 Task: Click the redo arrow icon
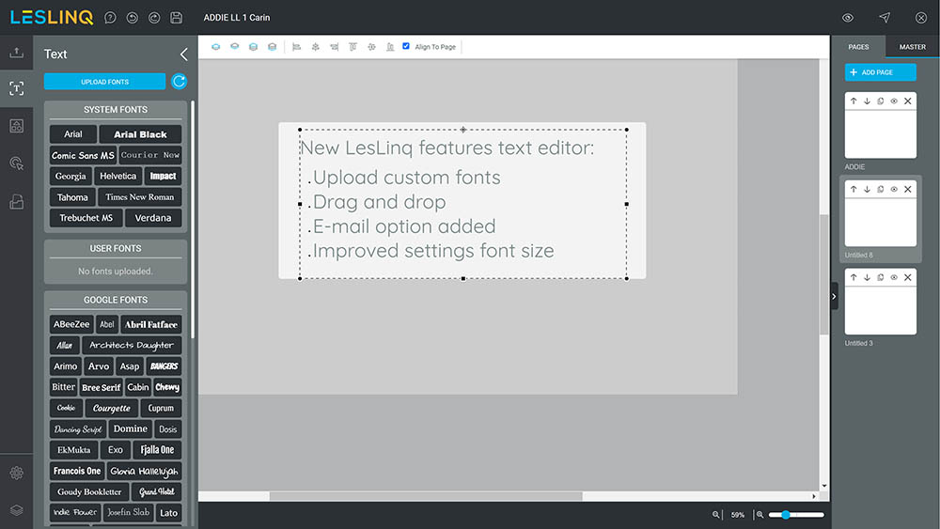[153, 18]
